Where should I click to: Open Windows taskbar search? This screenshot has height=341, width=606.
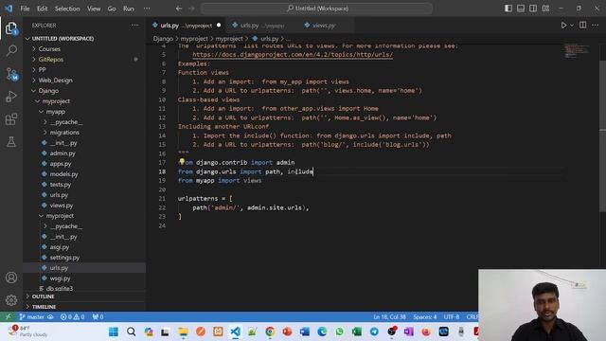(131, 332)
